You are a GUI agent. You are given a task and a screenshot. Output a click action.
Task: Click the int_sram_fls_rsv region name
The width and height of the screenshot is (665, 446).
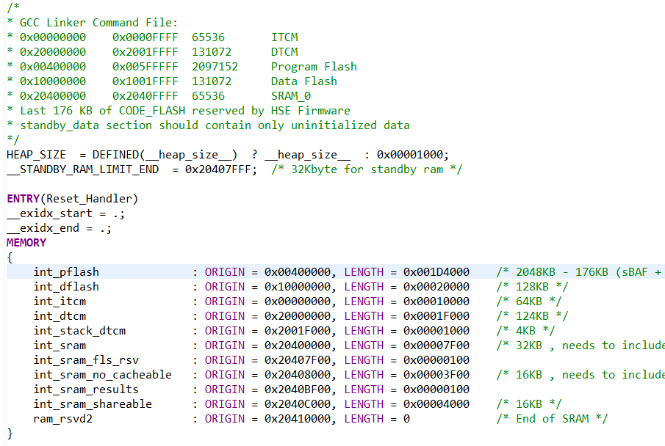tap(86, 360)
